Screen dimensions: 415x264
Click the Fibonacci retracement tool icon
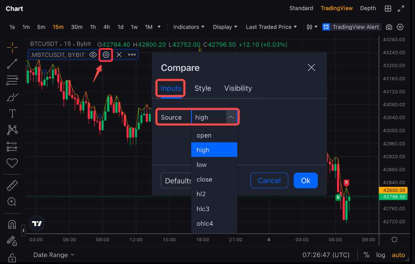coord(12,80)
